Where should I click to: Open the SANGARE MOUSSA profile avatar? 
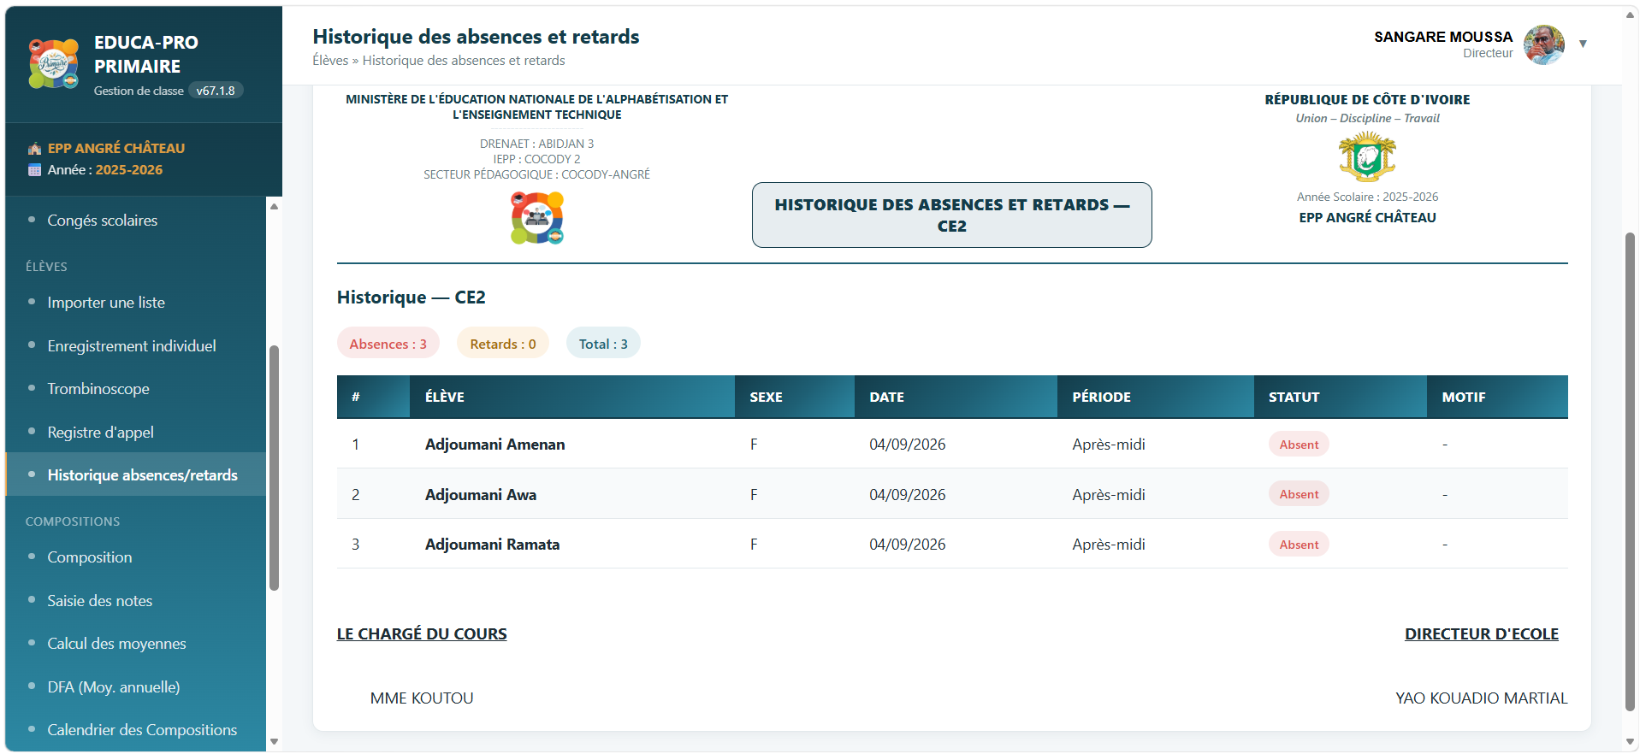click(1543, 44)
